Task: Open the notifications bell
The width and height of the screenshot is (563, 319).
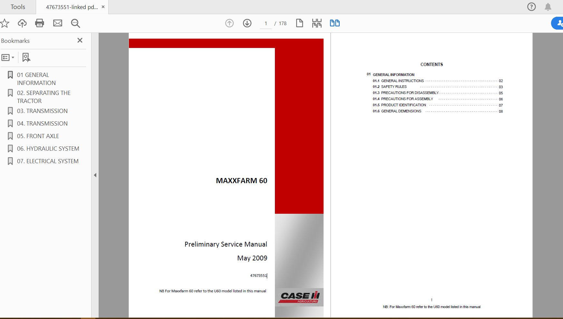Action: [548, 6]
